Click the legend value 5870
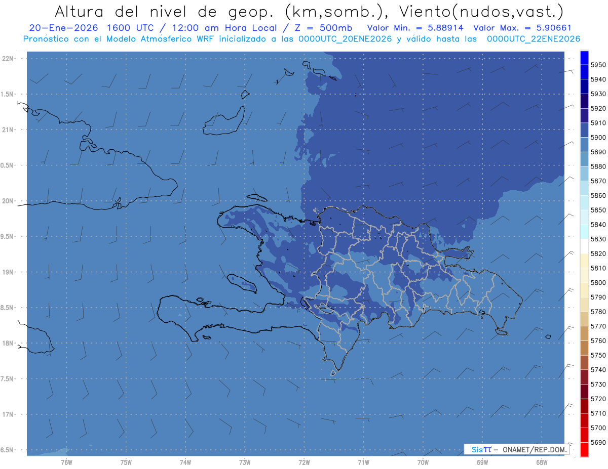The height and width of the screenshot is (469, 608). (x=598, y=181)
